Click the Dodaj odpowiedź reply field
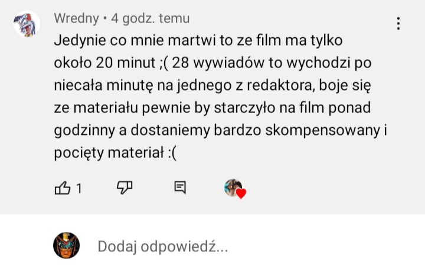This screenshot has height=272, width=425. point(163,247)
